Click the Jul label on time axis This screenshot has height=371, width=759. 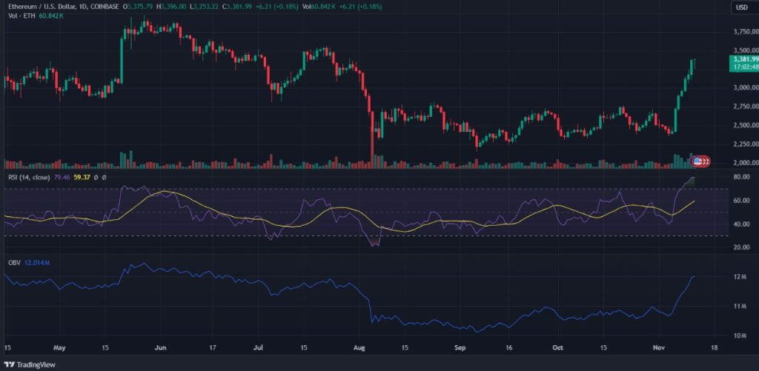click(259, 348)
